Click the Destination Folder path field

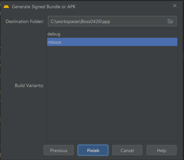(112, 21)
